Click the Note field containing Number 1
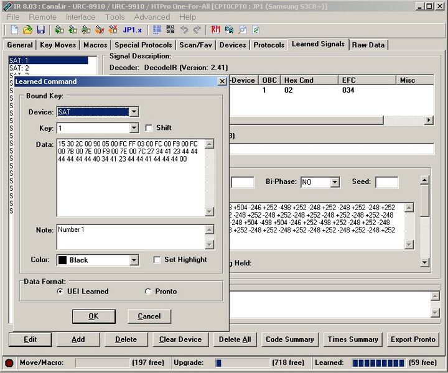The image size is (448, 373). 131,237
